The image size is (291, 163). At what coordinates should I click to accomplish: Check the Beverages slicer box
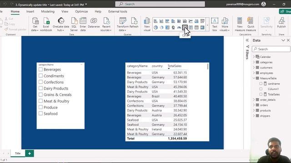click(x=40, y=69)
